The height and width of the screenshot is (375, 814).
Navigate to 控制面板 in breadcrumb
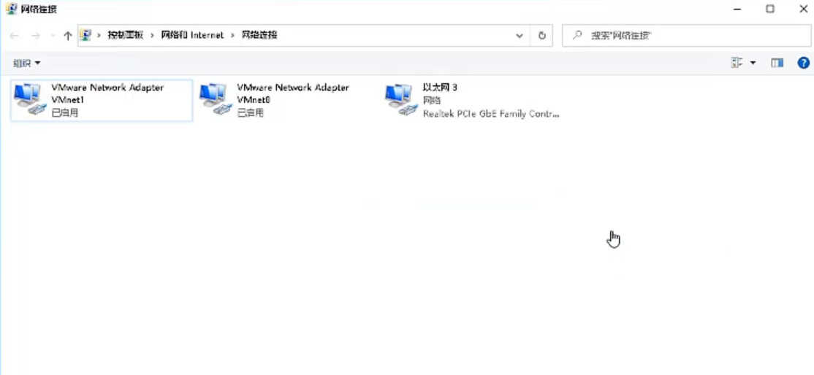pos(125,35)
